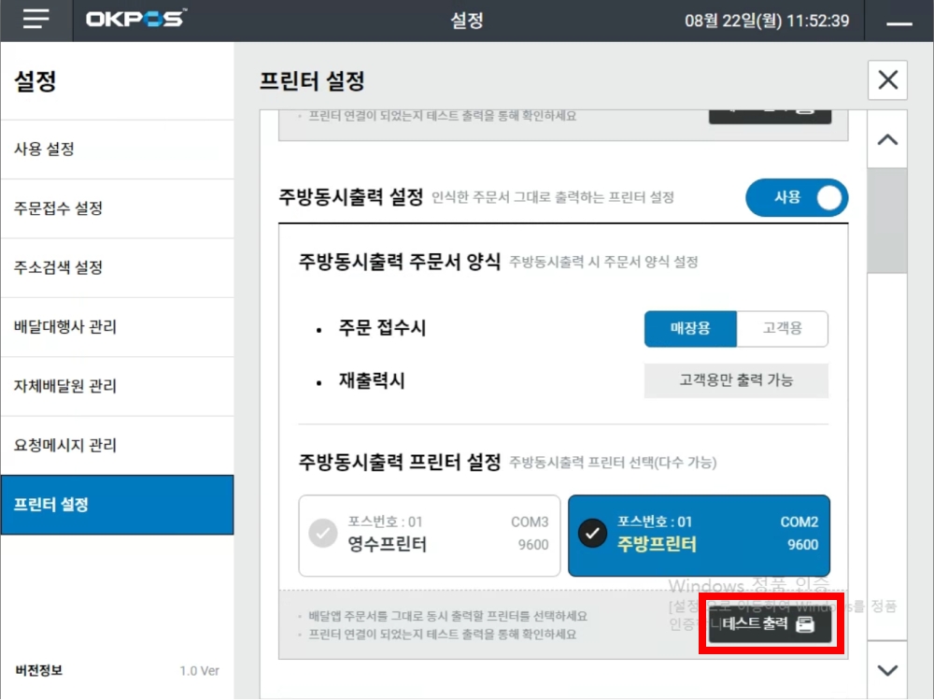Toggle the 주방동시출력 사용 switch
Screen dimensions: 934x700
[x=797, y=198]
